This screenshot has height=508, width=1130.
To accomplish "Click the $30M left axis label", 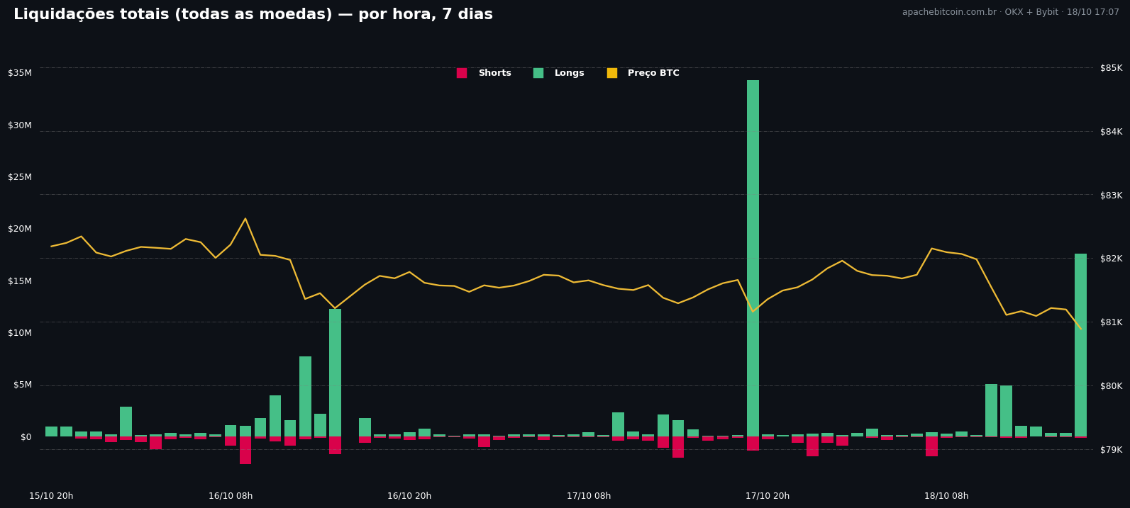I will click(x=20, y=125).
